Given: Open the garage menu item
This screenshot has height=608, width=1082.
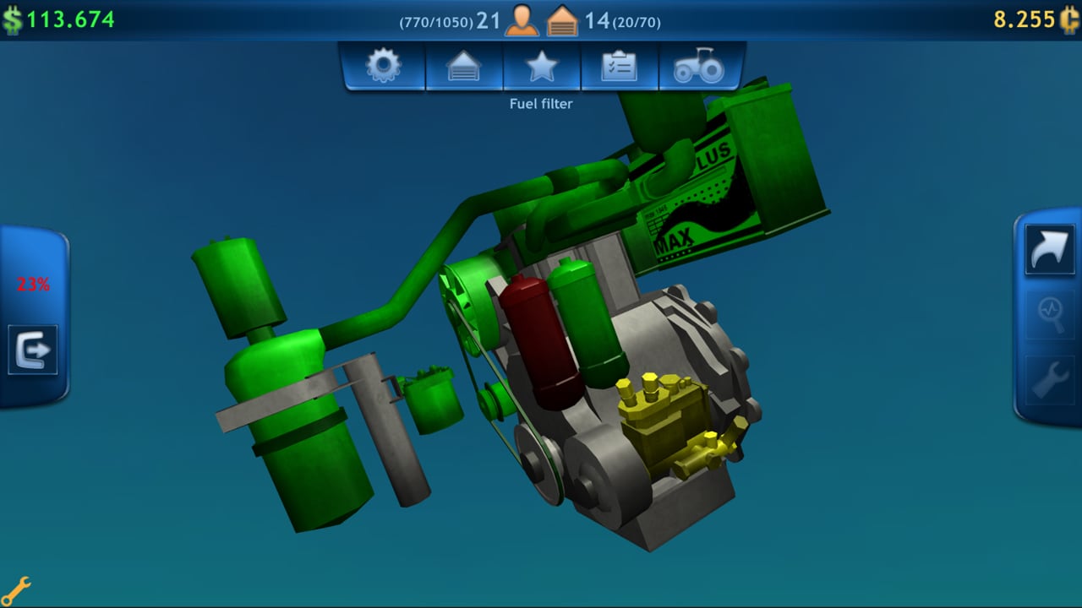Looking at the screenshot, I should [462, 64].
